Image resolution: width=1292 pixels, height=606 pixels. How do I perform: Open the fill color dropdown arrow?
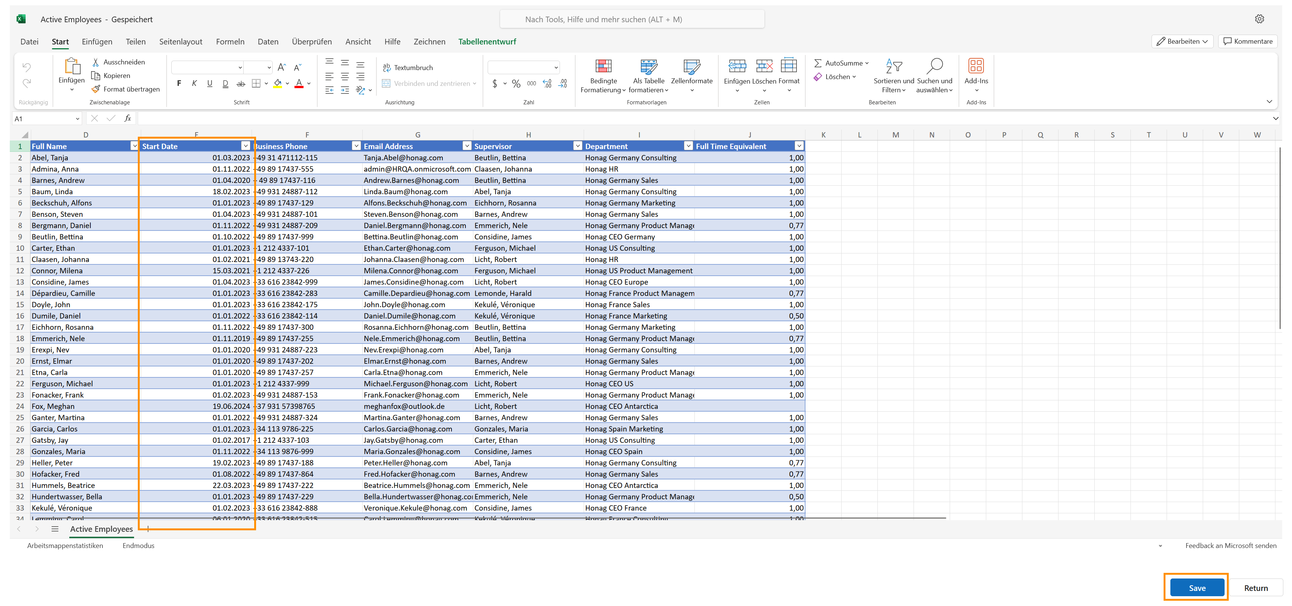pyautogui.click(x=287, y=84)
